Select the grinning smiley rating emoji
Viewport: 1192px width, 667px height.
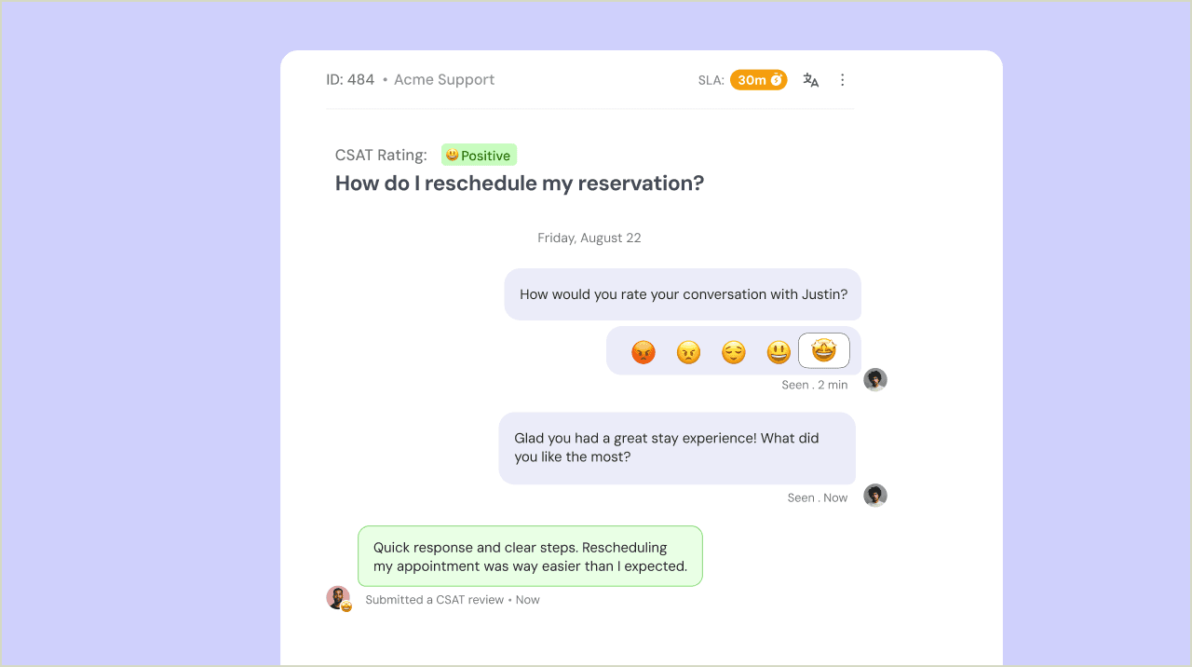coord(779,352)
